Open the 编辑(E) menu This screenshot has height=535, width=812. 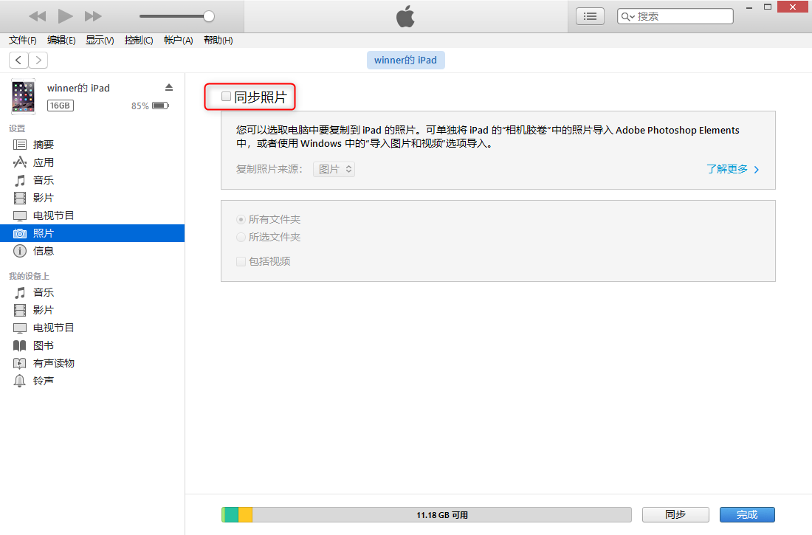[x=61, y=41]
